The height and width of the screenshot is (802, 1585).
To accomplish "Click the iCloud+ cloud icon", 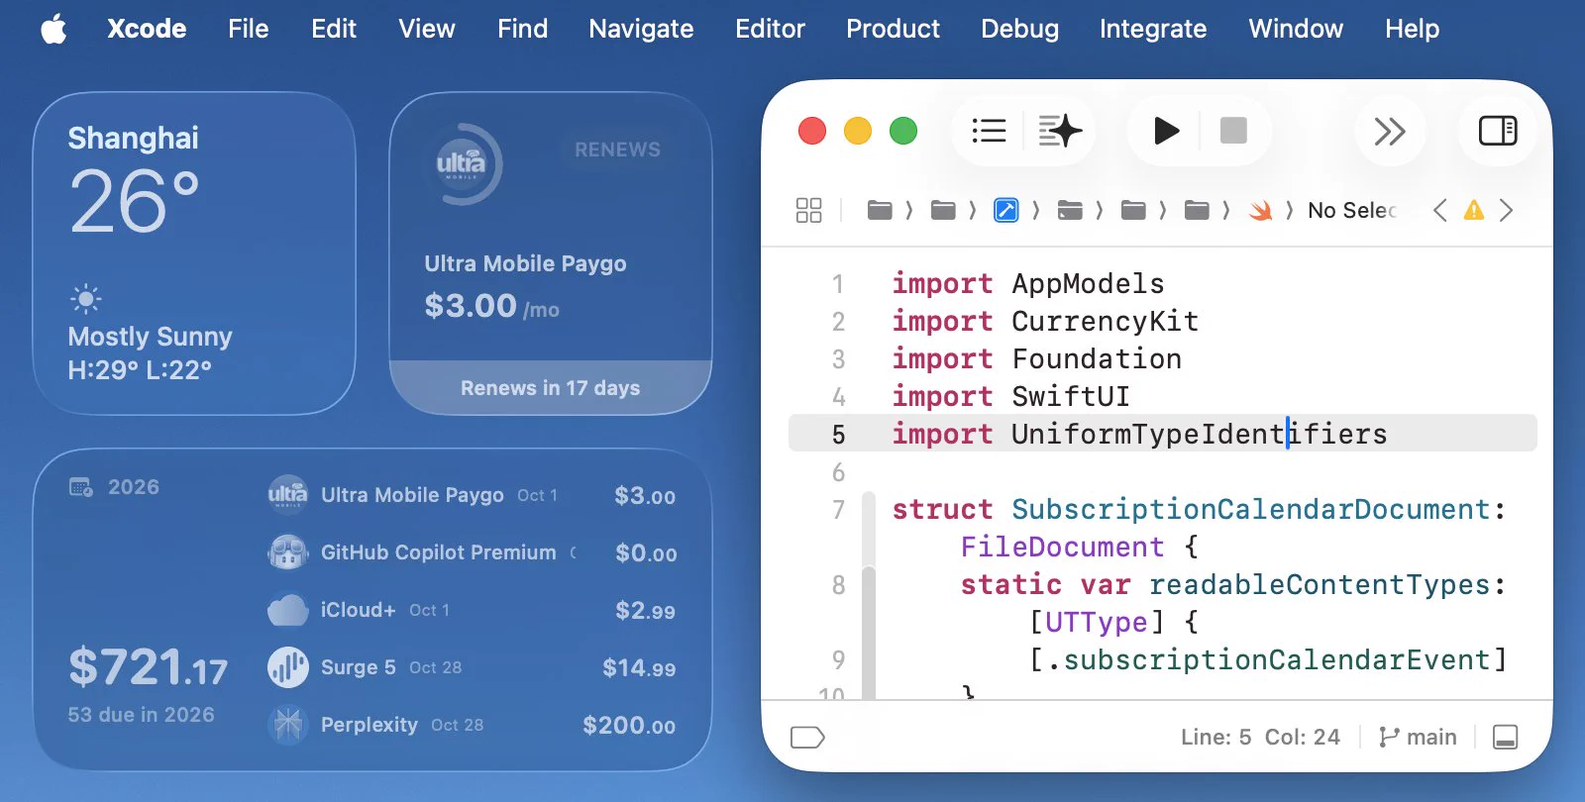I will 287,609.
